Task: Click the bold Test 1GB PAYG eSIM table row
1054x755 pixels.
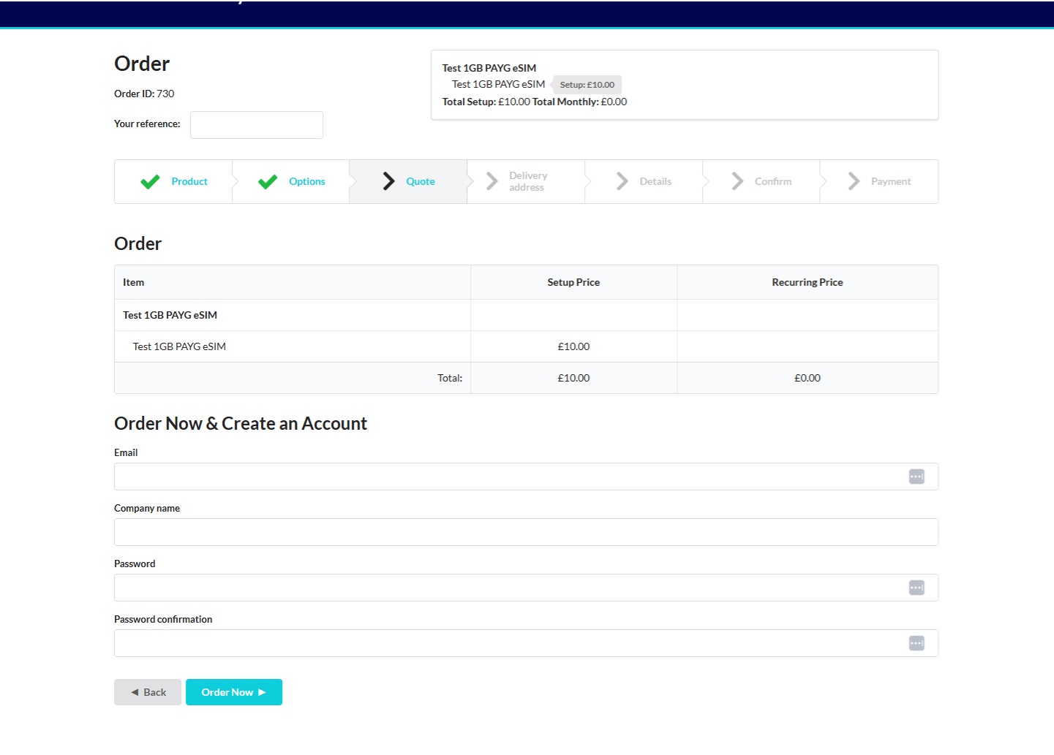Action: (x=526, y=315)
